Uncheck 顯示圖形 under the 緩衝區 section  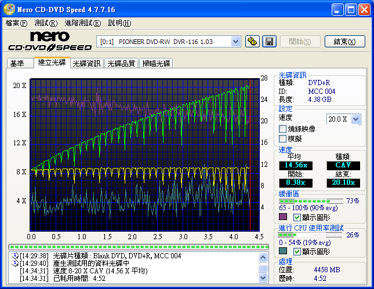click(297, 217)
